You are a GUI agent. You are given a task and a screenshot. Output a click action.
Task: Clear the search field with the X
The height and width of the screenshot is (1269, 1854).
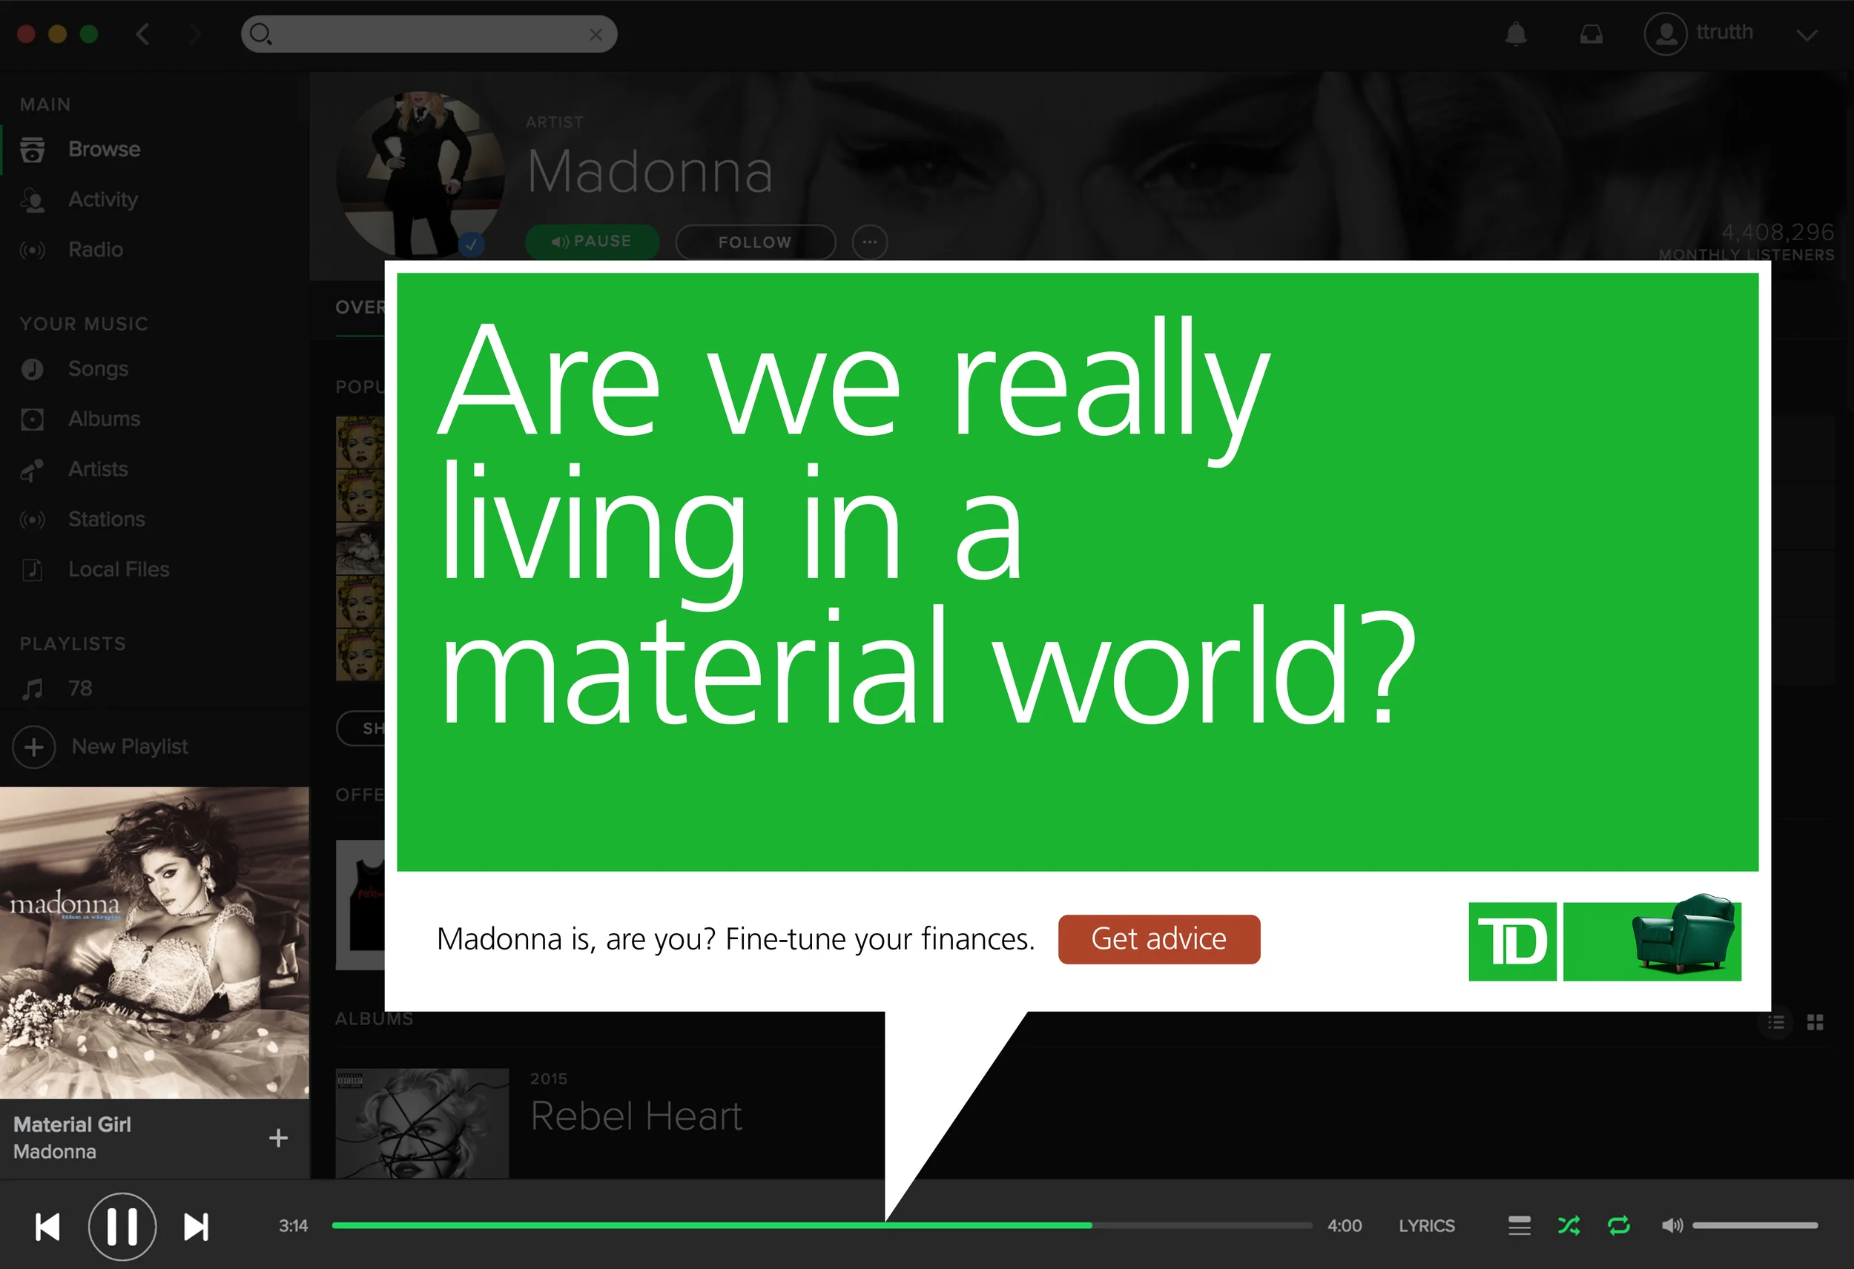[596, 34]
